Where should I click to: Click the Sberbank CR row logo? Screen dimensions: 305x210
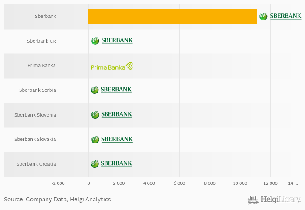pyautogui.click(x=112, y=41)
